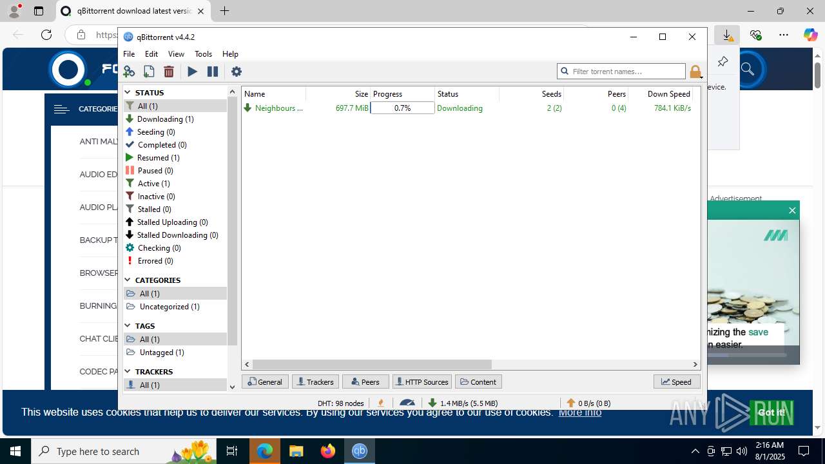Sort torrents by the Down Speed column

click(661, 93)
